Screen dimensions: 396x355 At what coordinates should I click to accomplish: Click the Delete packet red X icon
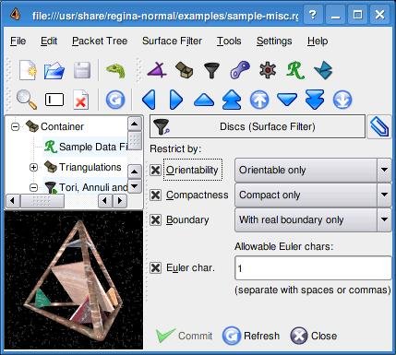tap(81, 100)
